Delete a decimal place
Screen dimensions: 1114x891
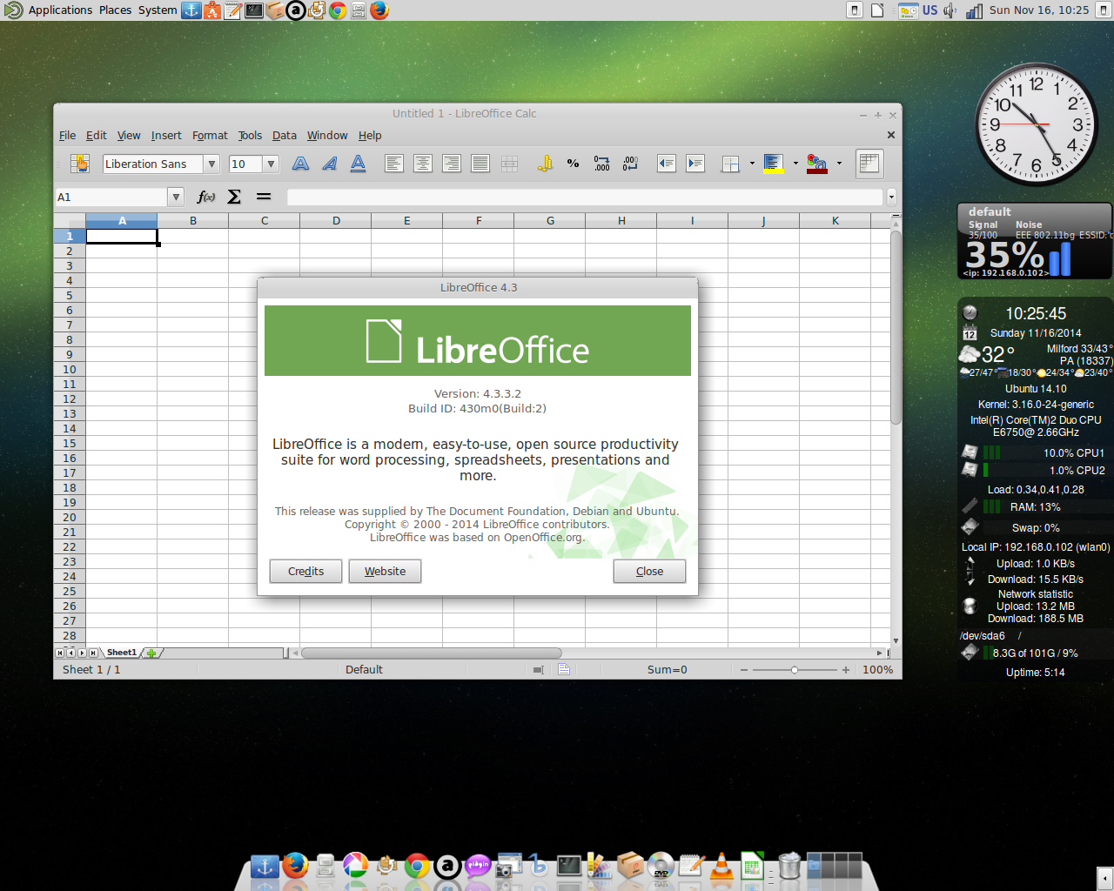click(x=631, y=164)
